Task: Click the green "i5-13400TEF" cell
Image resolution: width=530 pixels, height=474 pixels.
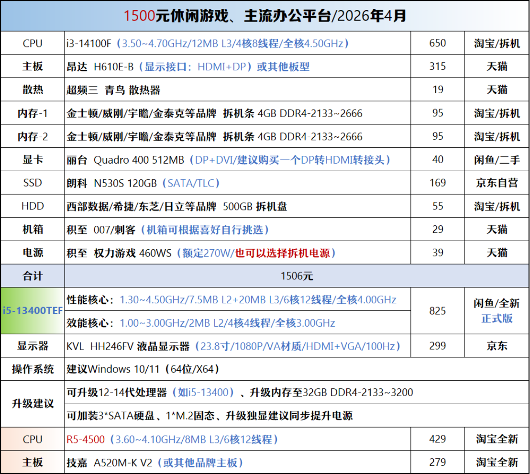Action: pyautogui.click(x=33, y=311)
